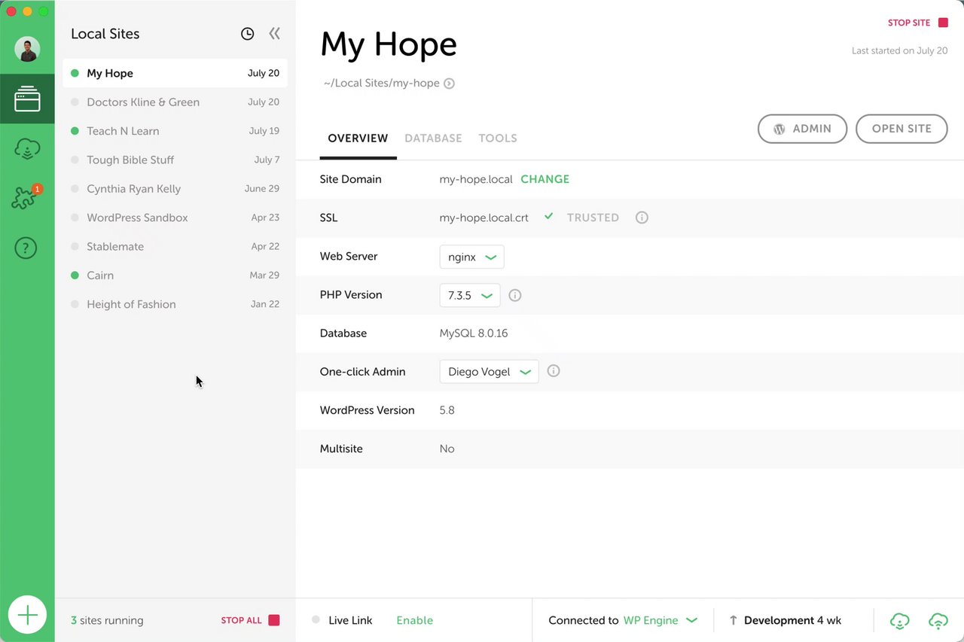The width and height of the screenshot is (964, 642).
Task: Click the My Hope site title
Action: pyautogui.click(x=389, y=45)
